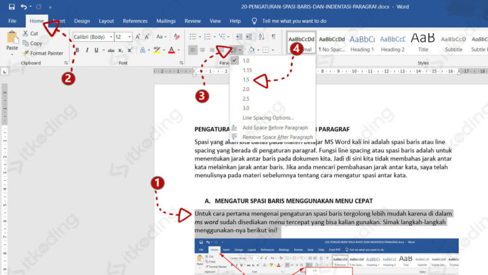The height and width of the screenshot is (275, 488).
Task: Apply the Heading 1 style
Action: pyautogui.click(x=362, y=43)
